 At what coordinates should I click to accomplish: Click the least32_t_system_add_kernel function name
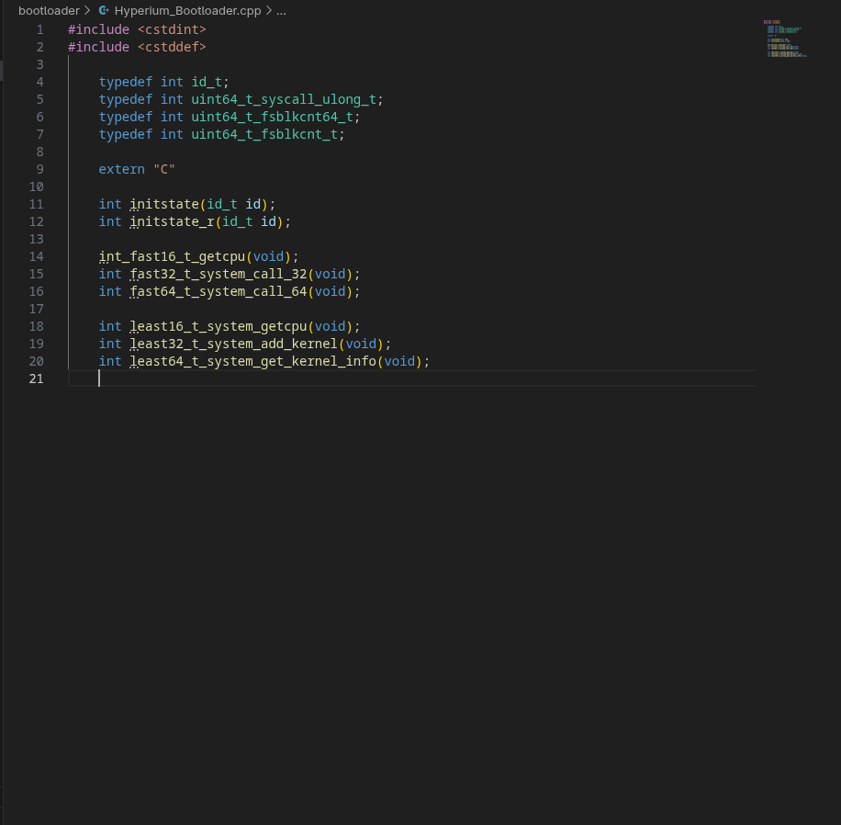click(x=233, y=344)
